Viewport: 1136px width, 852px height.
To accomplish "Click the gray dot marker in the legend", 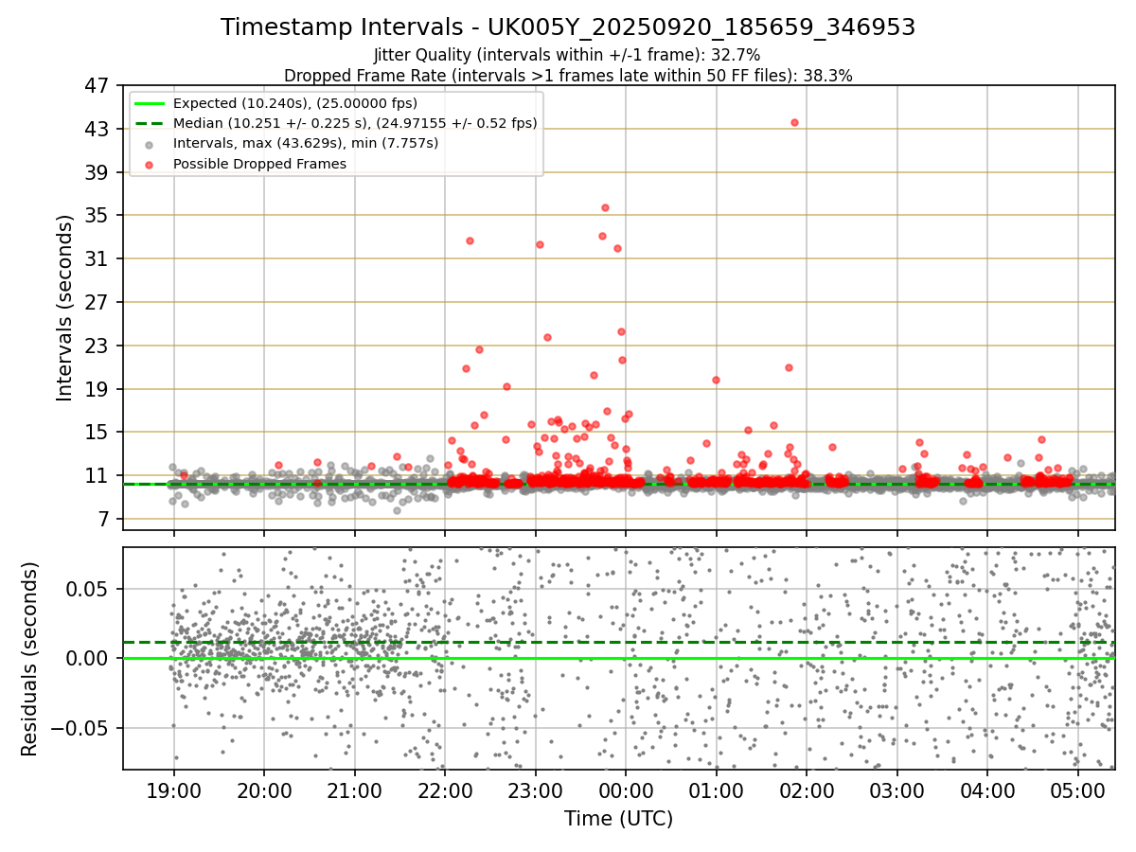I will (x=149, y=144).
